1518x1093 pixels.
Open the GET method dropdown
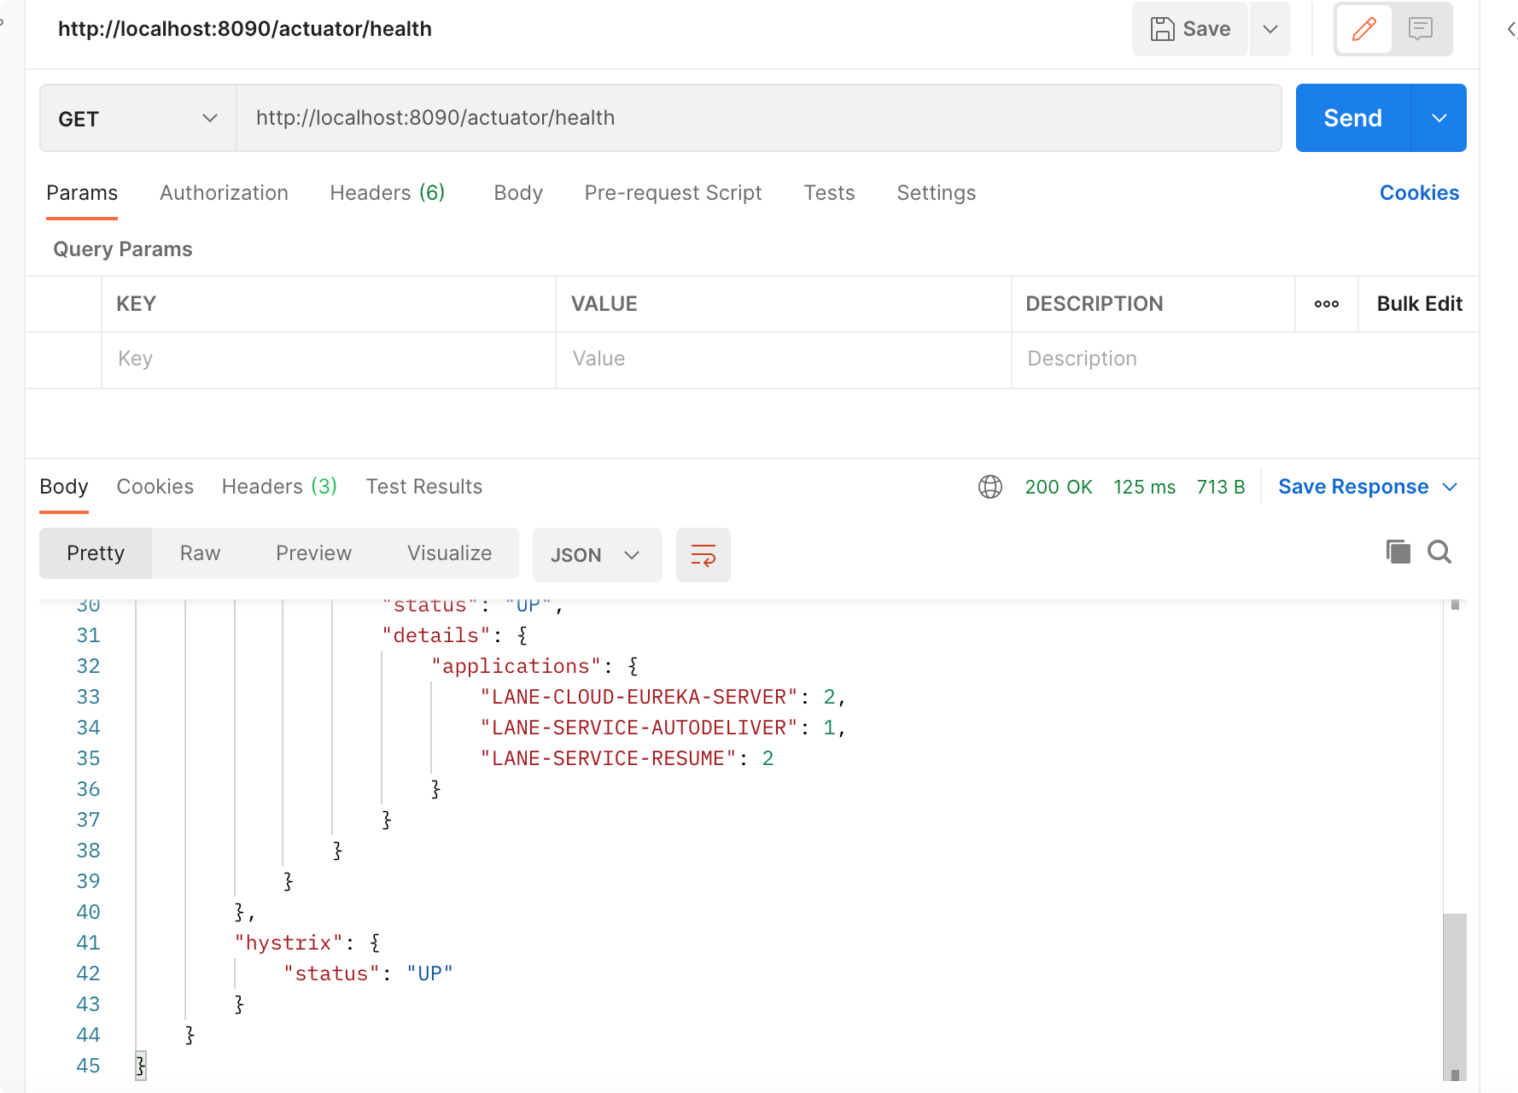(x=138, y=119)
